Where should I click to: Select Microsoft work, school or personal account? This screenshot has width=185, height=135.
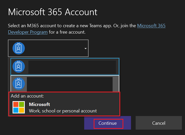coord(64,107)
